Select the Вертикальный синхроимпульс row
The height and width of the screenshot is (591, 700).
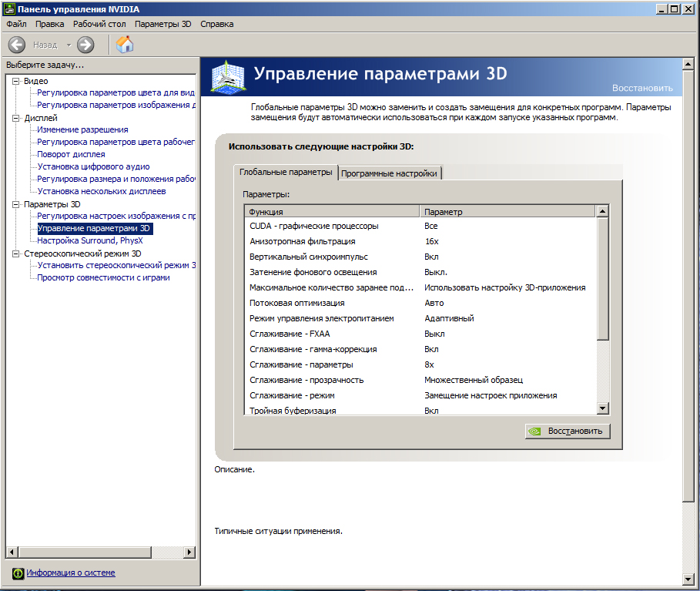click(x=420, y=257)
